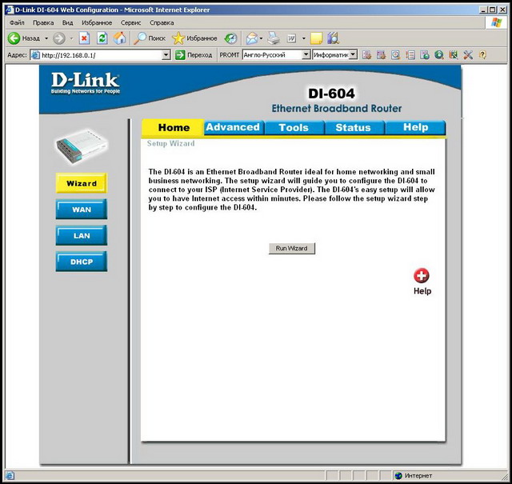Open the Tools tab in router page
The image size is (512, 484).
coord(294,127)
